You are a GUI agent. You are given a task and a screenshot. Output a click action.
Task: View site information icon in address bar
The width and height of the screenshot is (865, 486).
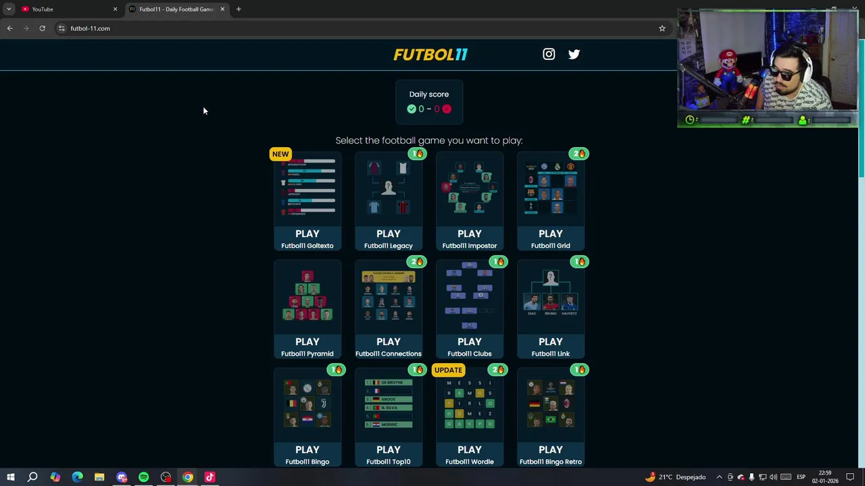(x=61, y=28)
